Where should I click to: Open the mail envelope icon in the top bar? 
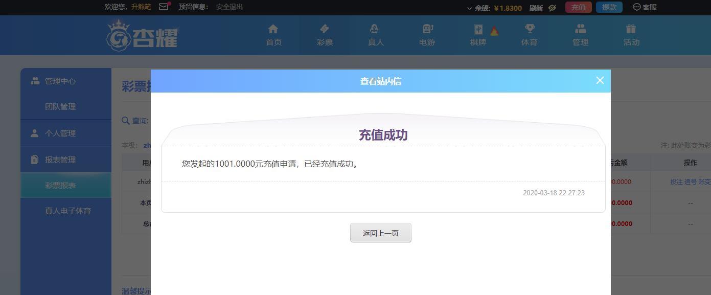pos(164,7)
